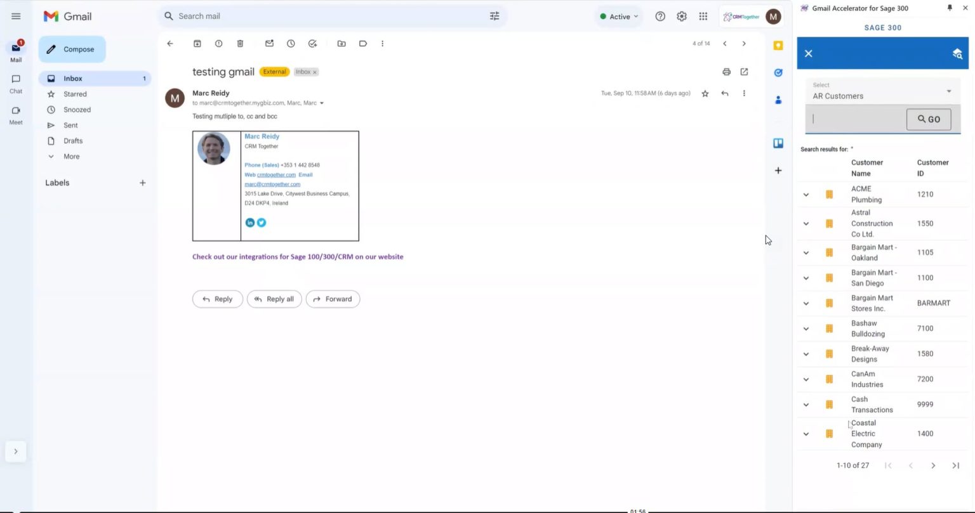Expand the ACME Plumbing customer row

coord(806,194)
